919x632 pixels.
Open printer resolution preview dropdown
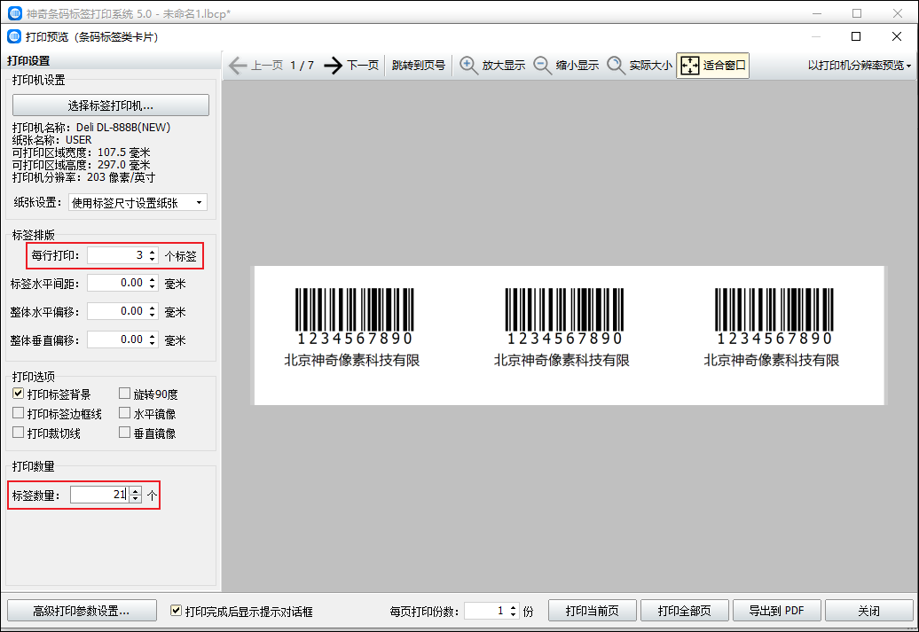[x=860, y=65]
